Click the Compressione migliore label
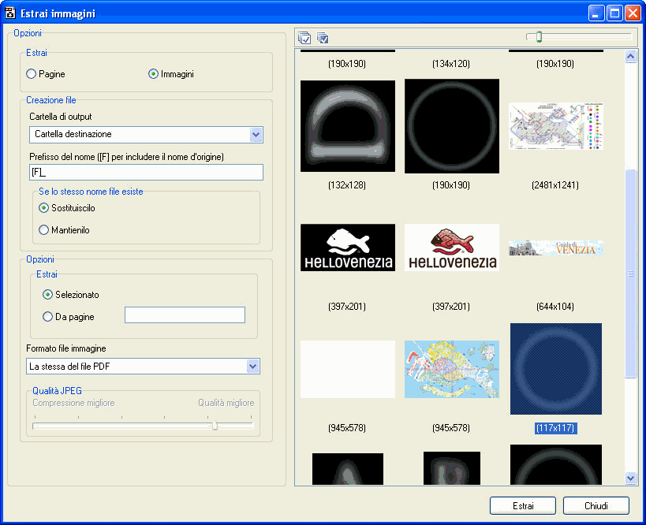This screenshot has height=525, width=646. (73, 403)
